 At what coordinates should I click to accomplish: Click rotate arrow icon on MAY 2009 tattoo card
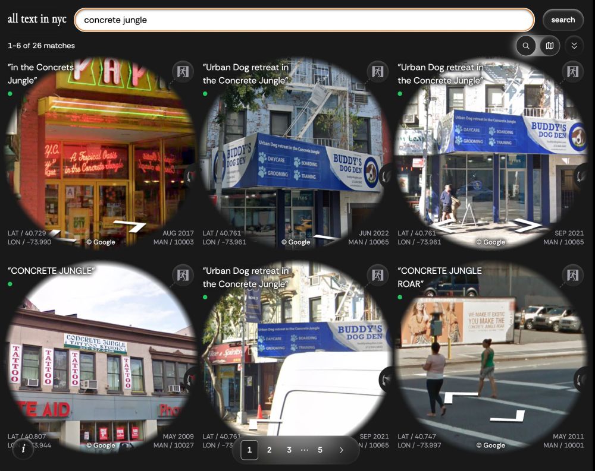pos(191,379)
